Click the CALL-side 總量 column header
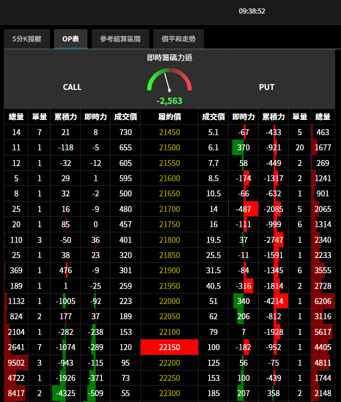This screenshot has height=402, width=341. [x=16, y=117]
